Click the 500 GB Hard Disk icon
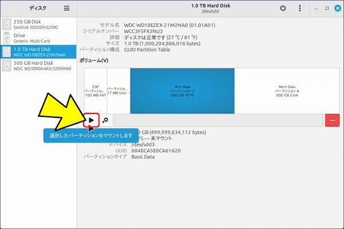 (x=6, y=66)
